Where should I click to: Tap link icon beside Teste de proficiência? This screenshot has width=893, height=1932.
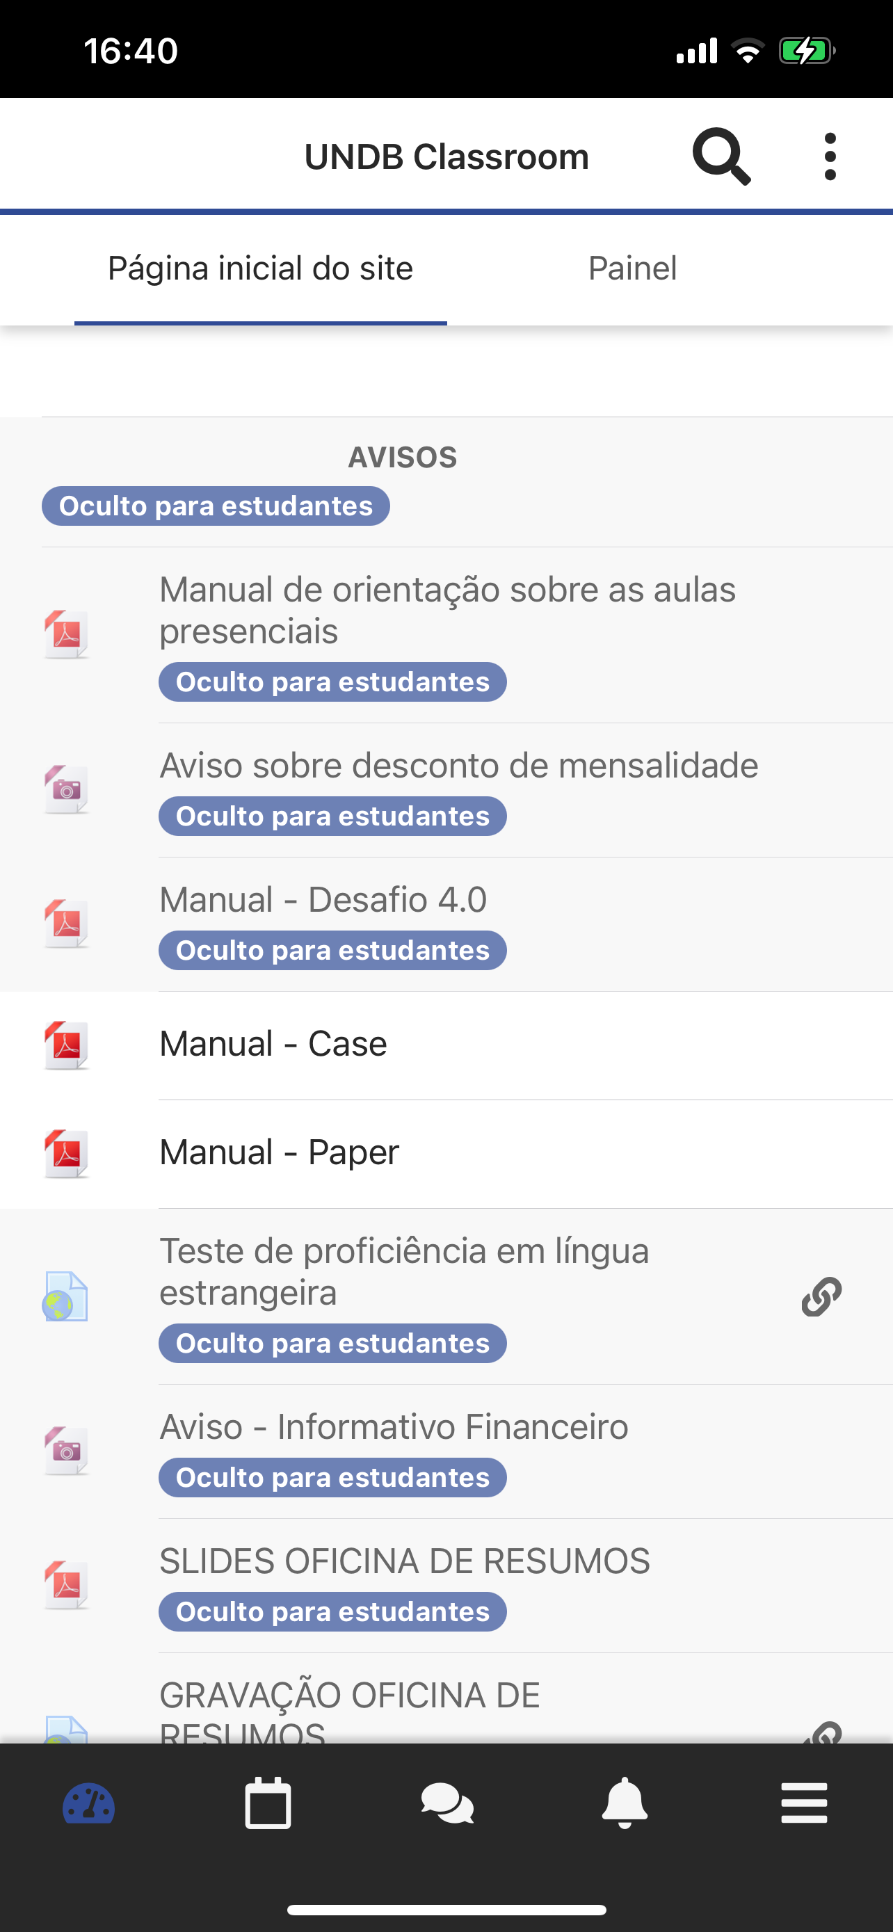tap(821, 1297)
